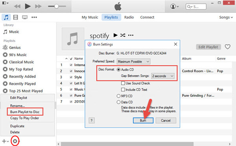Choose Rename... from the context menu
The width and height of the screenshot is (236, 146).
17,106
